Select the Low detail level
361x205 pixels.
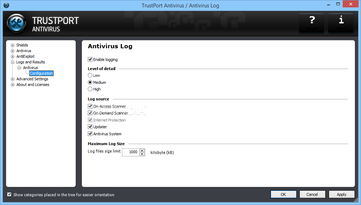tap(90, 75)
